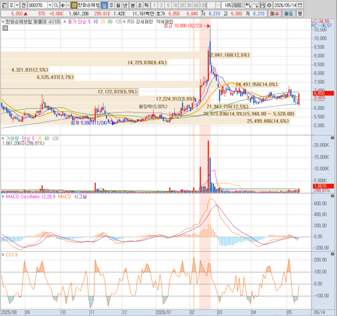Click the CCI 9 legend marker
Image resolution: width=337 pixels, height=316 pixels.
(x=3, y=255)
